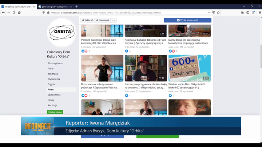Open the Firefox library icon

click(243, 12)
